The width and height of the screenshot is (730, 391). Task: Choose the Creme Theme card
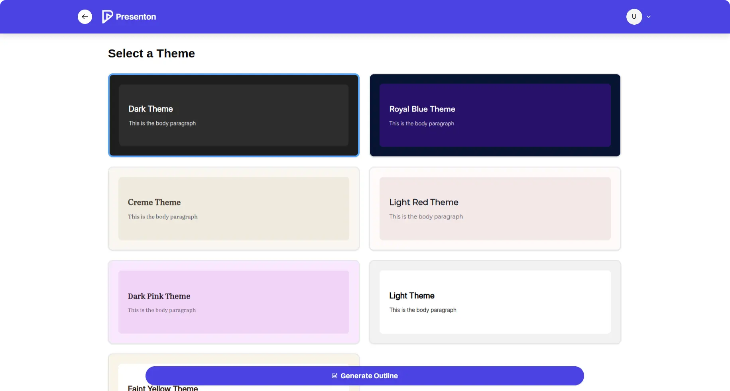(234, 209)
